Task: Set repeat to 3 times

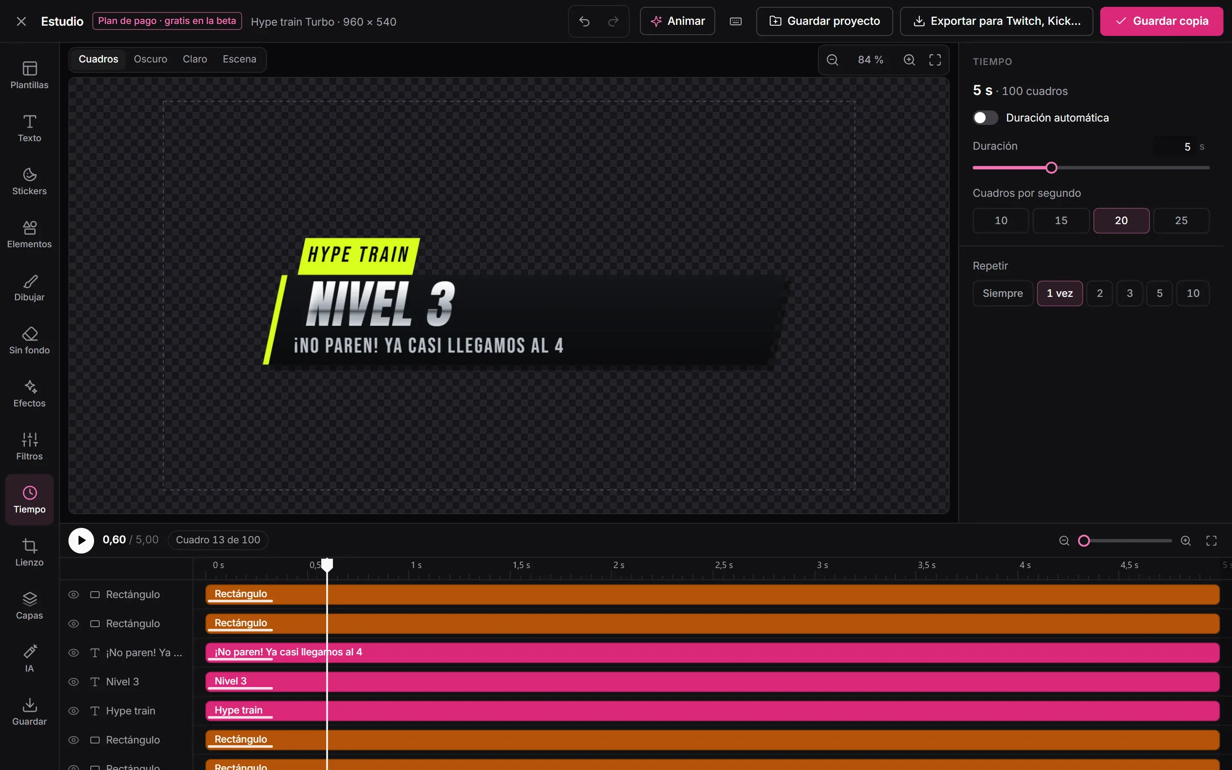Action: (1130, 293)
